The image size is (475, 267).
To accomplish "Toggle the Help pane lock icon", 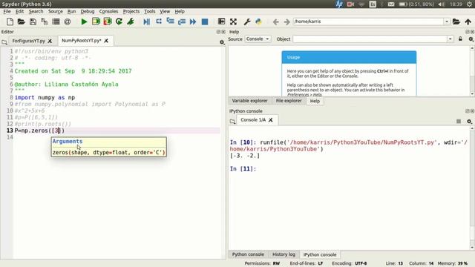I will (x=460, y=39).
